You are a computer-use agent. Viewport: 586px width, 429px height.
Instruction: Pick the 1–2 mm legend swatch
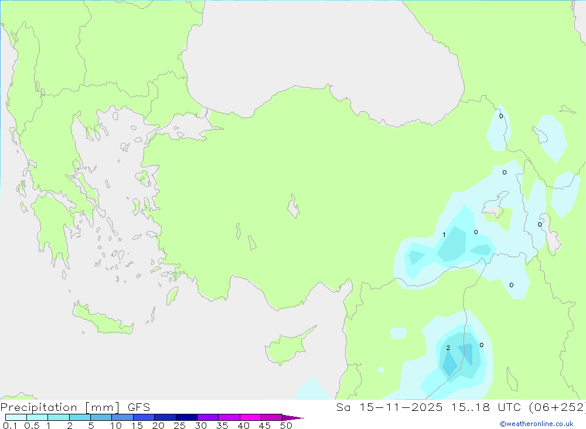[59, 417]
